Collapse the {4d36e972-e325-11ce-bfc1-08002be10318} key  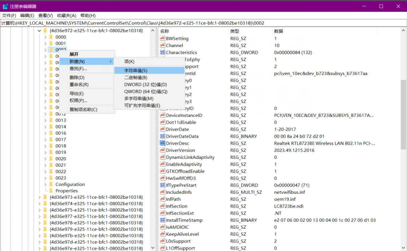click(39, 30)
